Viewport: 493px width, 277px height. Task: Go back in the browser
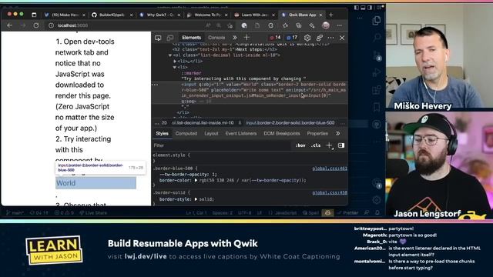tap(10, 25)
